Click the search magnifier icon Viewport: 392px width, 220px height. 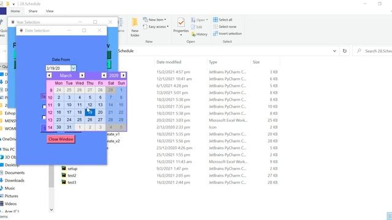point(359,51)
